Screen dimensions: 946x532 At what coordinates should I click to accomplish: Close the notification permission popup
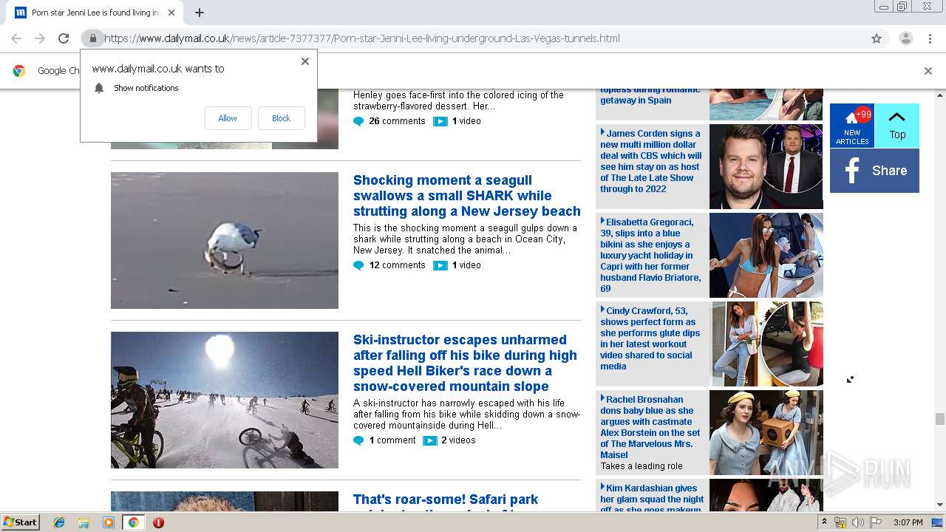(x=305, y=61)
